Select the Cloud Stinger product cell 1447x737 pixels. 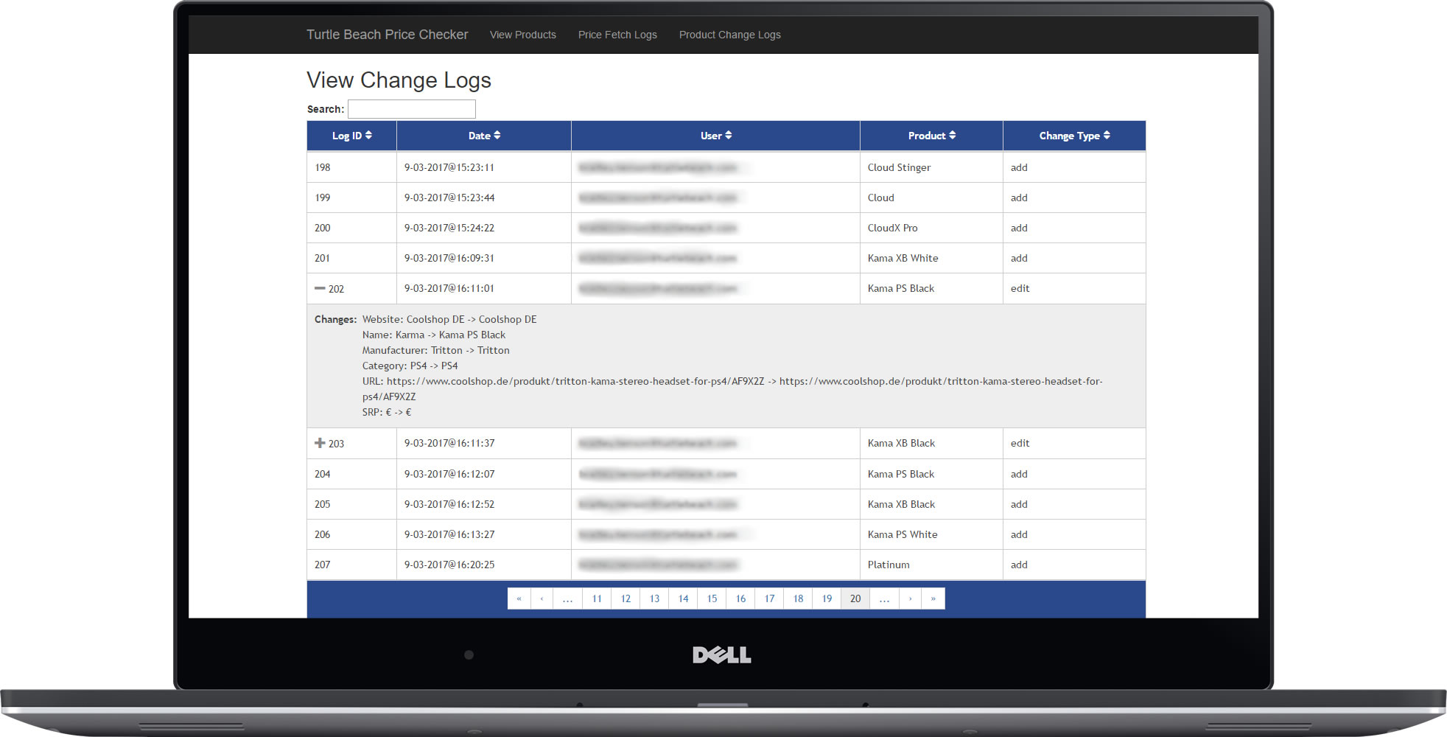tap(931, 167)
